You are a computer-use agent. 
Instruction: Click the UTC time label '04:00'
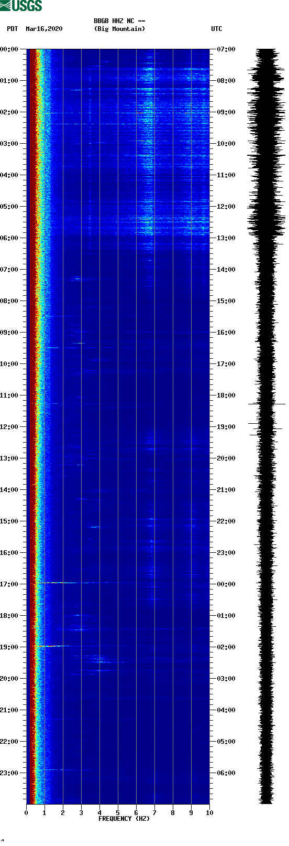[226, 710]
